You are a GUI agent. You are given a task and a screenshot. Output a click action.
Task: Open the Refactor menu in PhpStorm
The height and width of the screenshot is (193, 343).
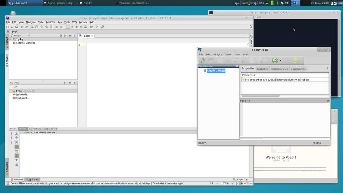pos(50,22)
